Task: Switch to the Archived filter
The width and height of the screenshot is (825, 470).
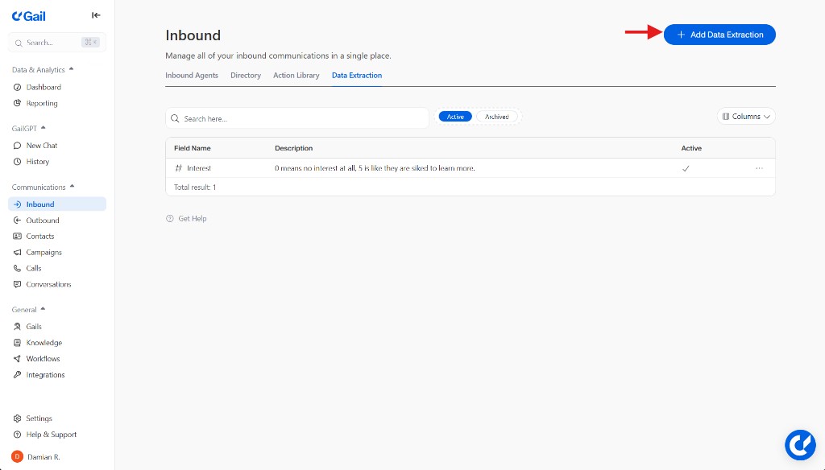Action: 497,116
